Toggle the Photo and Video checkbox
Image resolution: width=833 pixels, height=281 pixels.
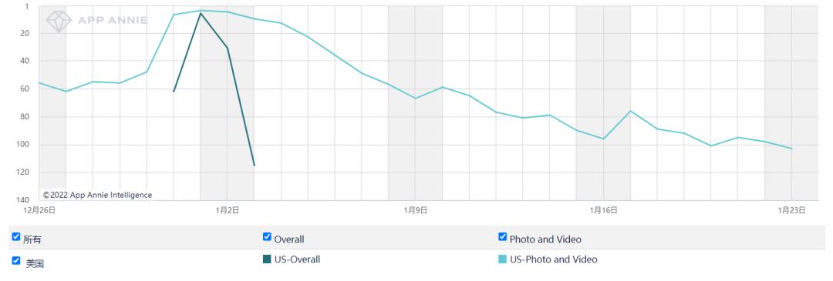pyautogui.click(x=503, y=236)
